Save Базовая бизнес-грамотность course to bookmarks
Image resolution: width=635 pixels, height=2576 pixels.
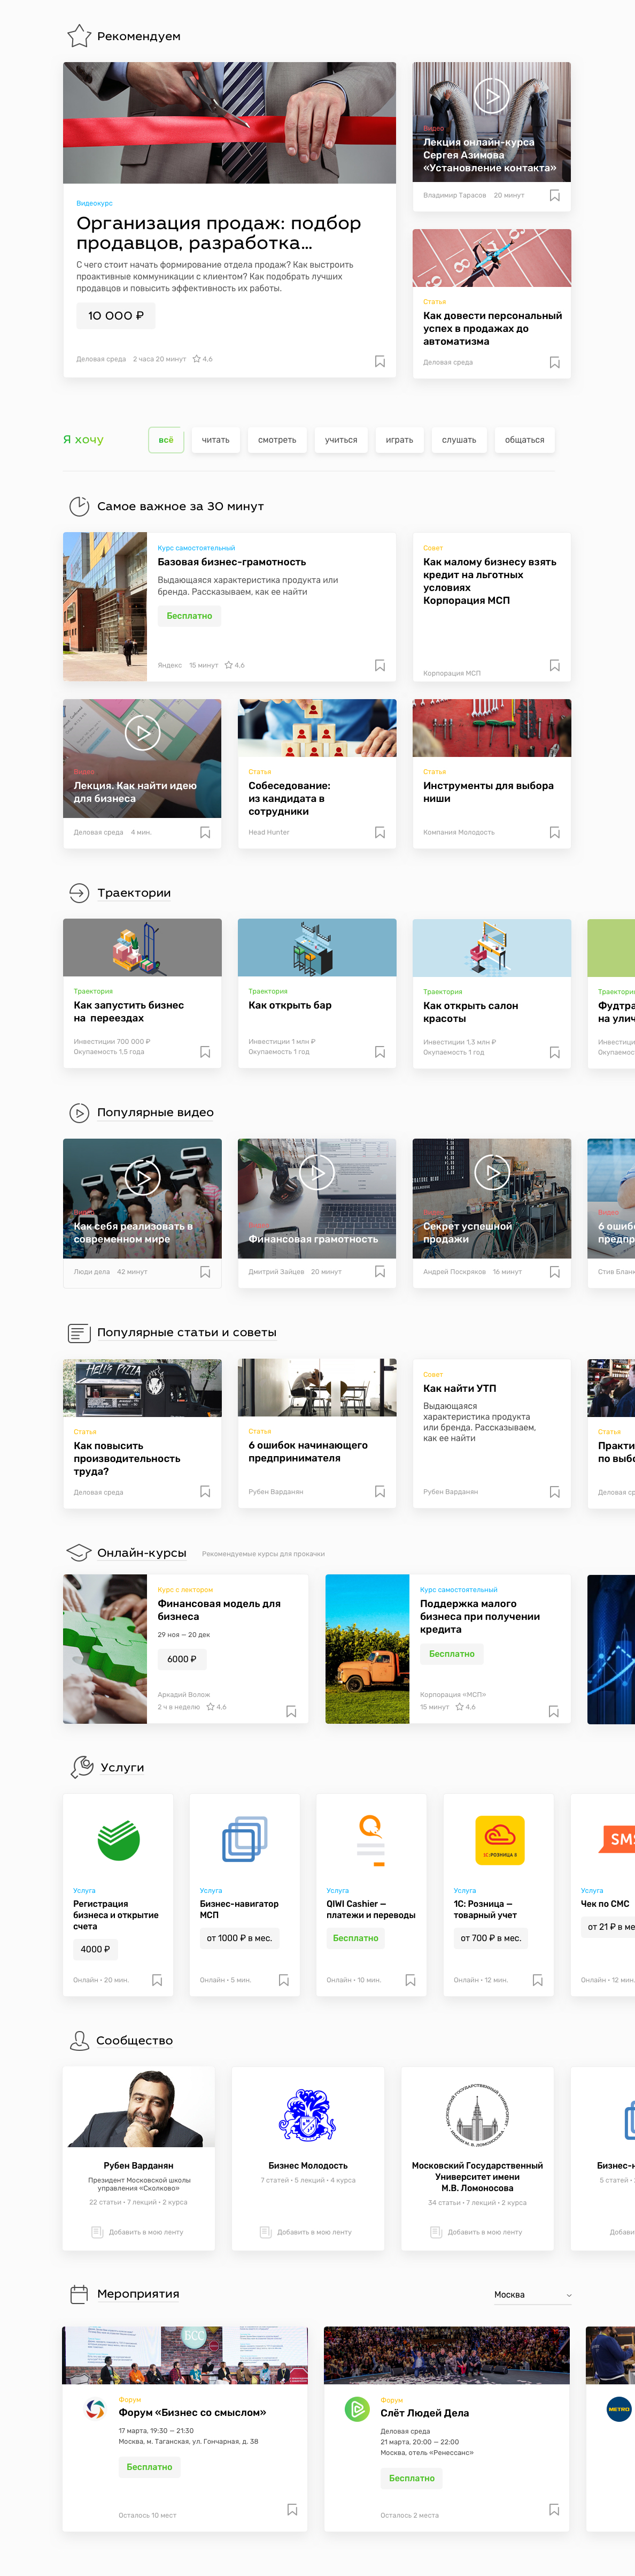[380, 665]
